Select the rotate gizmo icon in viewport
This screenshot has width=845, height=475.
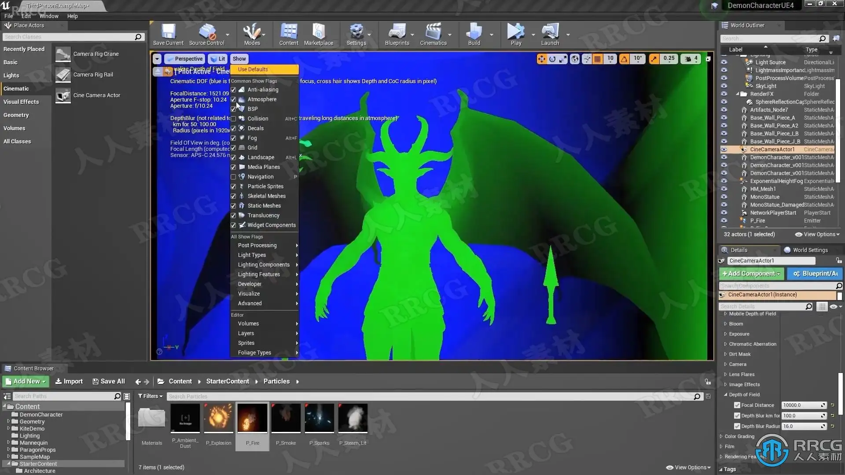pos(552,59)
